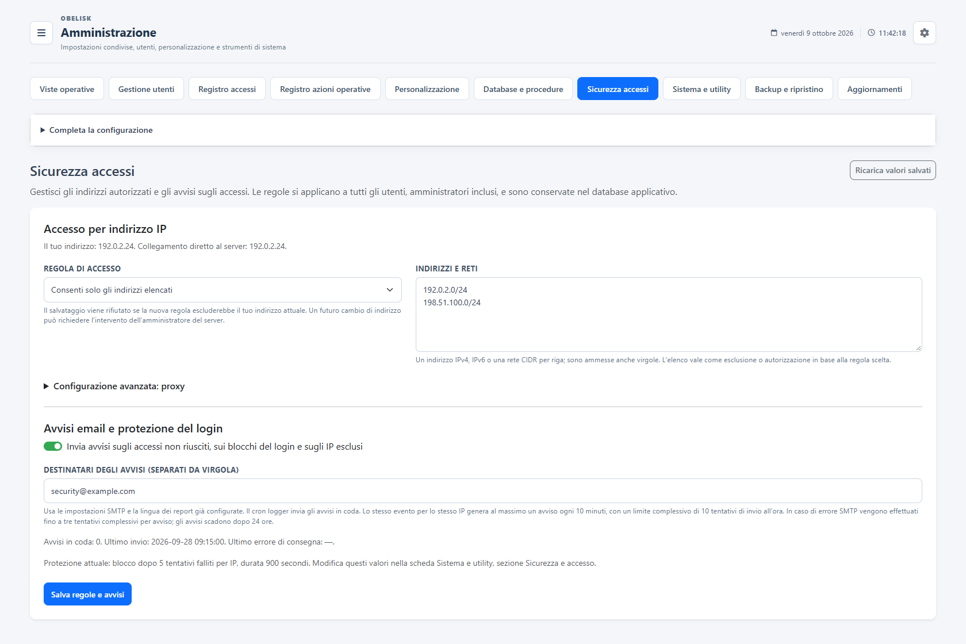This screenshot has width=966, height=644.
Task: Click the Amministrazione page title
Action: click(x=109, y=33)
